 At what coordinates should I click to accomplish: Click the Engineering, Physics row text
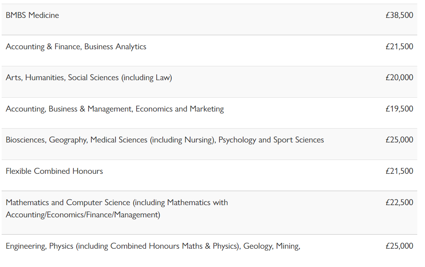pyautogui.click(x=40, y=246)
